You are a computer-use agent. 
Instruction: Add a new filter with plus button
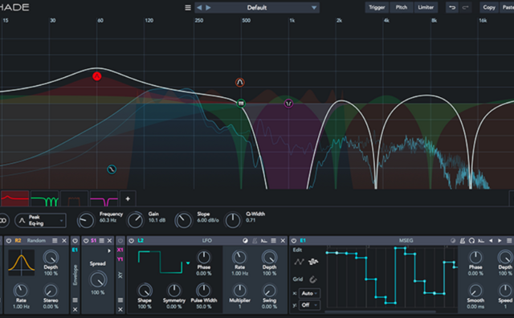coord(128,198)
